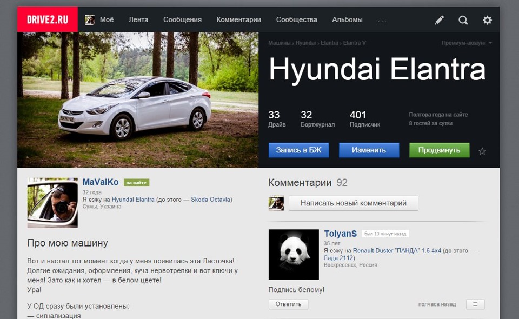The image size is (519, 319).
Task: Click the был 10 минут назад label
Action: point(385,234)
